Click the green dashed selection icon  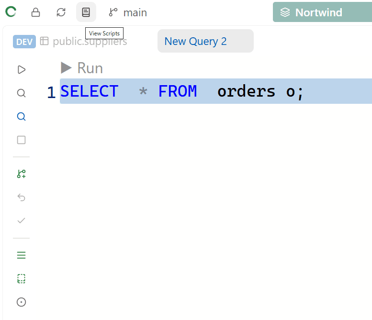point(22,278)
